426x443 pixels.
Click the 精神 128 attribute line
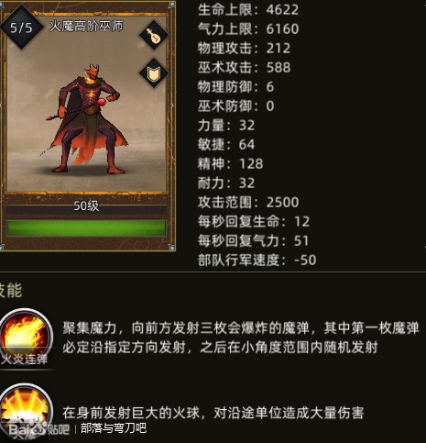(x=230, y=164)
